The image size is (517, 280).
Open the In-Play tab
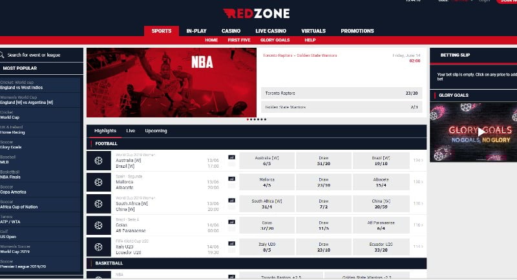pyautogui.click(x=196, y=31)
